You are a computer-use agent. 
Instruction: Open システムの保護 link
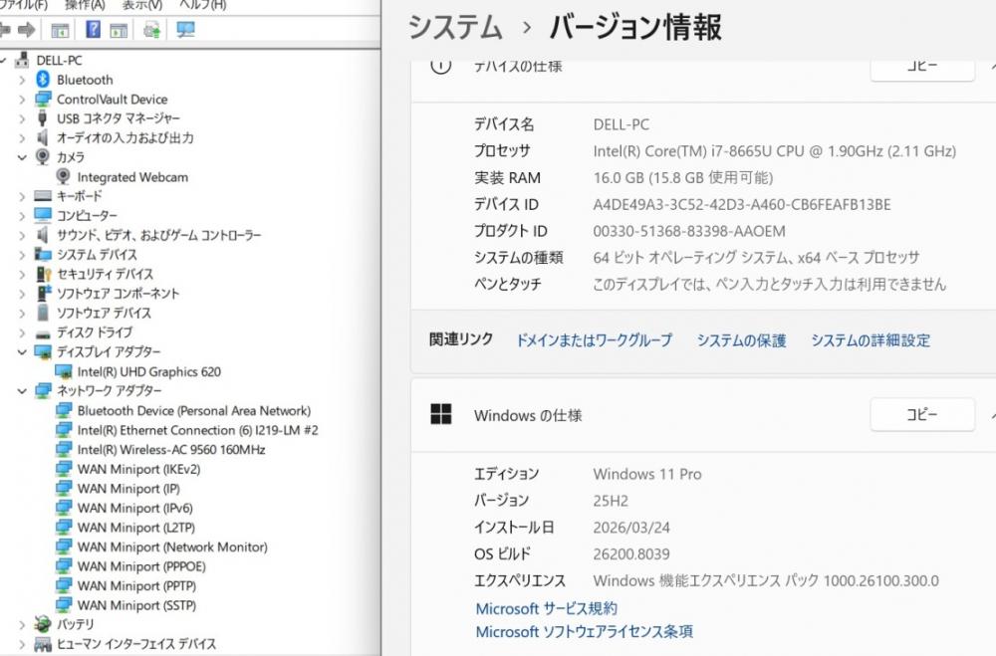pyautogui.click(x=741, y=340)
